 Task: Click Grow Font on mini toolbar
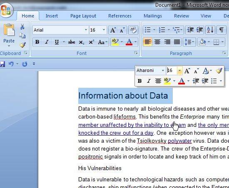(x=187, y=71)
